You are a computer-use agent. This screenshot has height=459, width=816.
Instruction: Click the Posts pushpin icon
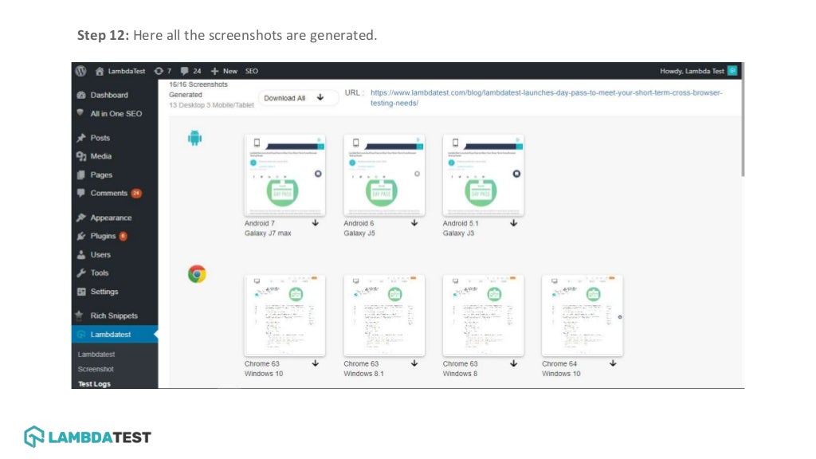[x=81, y=138]
